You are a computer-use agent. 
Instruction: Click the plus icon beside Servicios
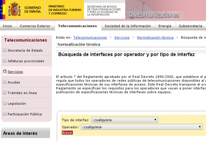(x=4, y=71)
